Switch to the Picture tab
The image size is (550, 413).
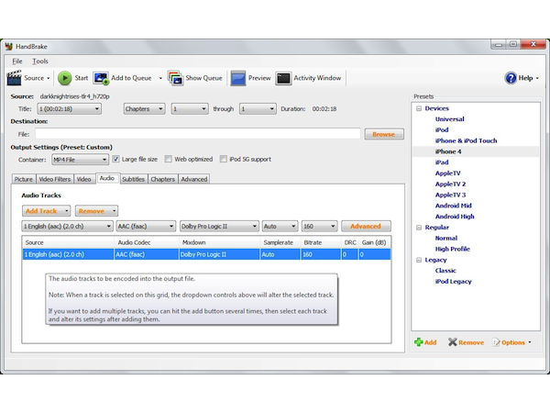click(24, 179)
